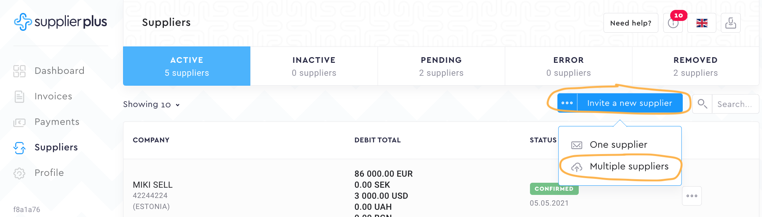Viewport: 762px width, 217px height.
Task: Expand the Showing 10 dropdown
Action: click(151, 104)
